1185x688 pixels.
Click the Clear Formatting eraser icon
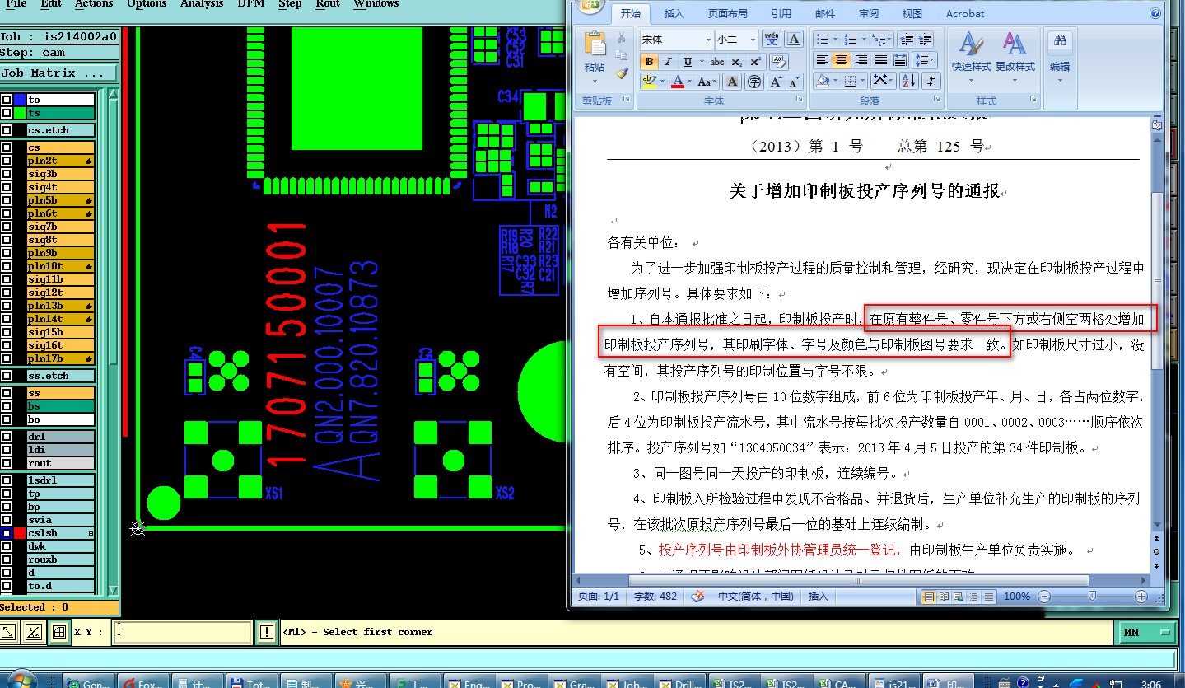[x=779, y=62]
